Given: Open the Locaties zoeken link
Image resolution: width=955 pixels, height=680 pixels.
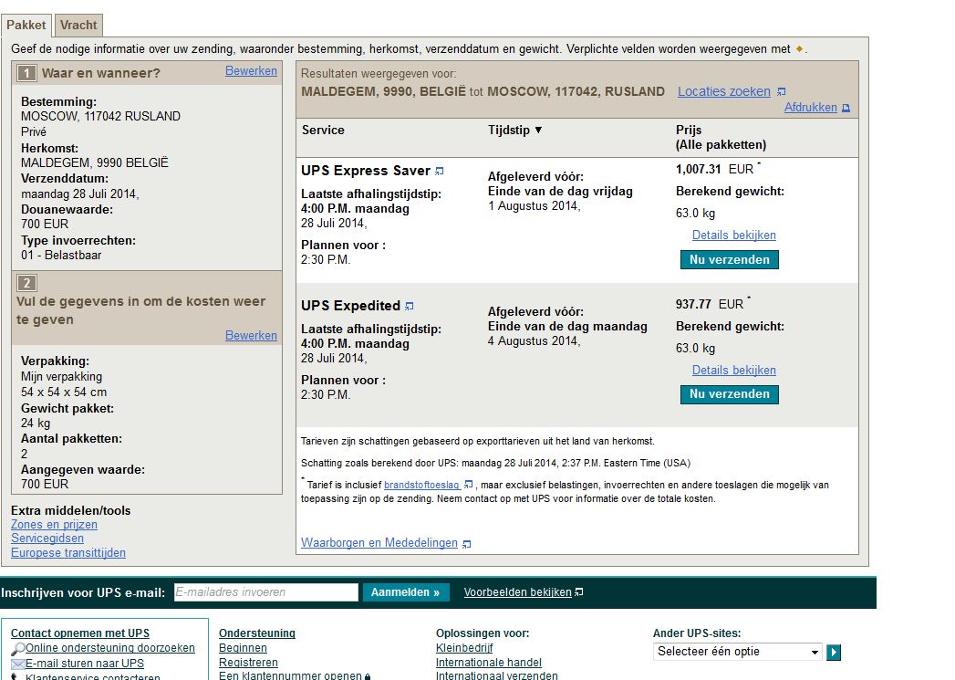Looking at the screenshot, I should point(723,91).
